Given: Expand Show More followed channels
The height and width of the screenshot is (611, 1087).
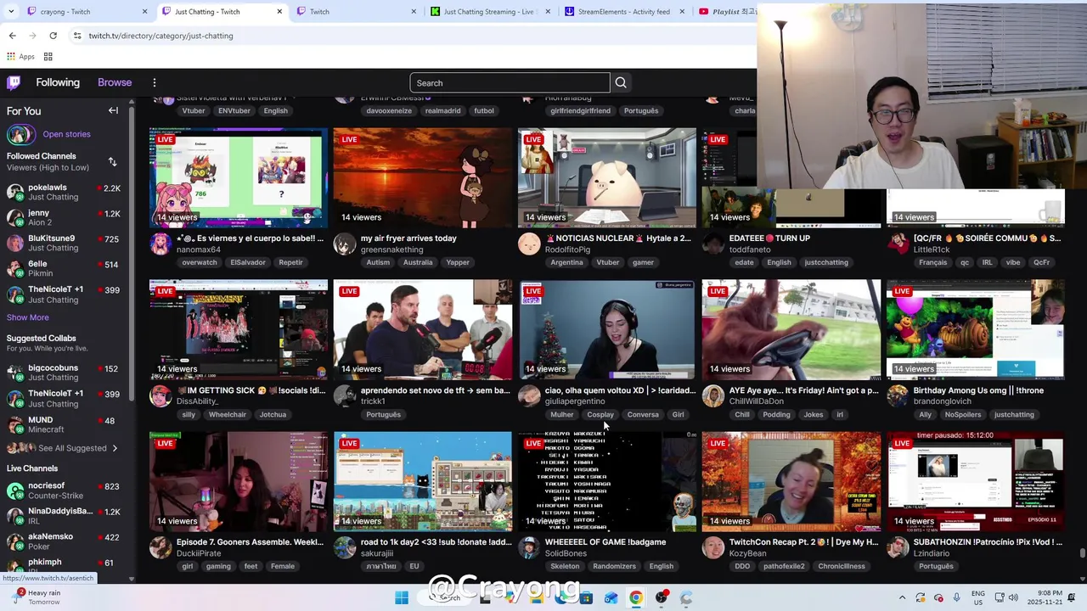Looking at the screenshot, I should coord(28,317).
